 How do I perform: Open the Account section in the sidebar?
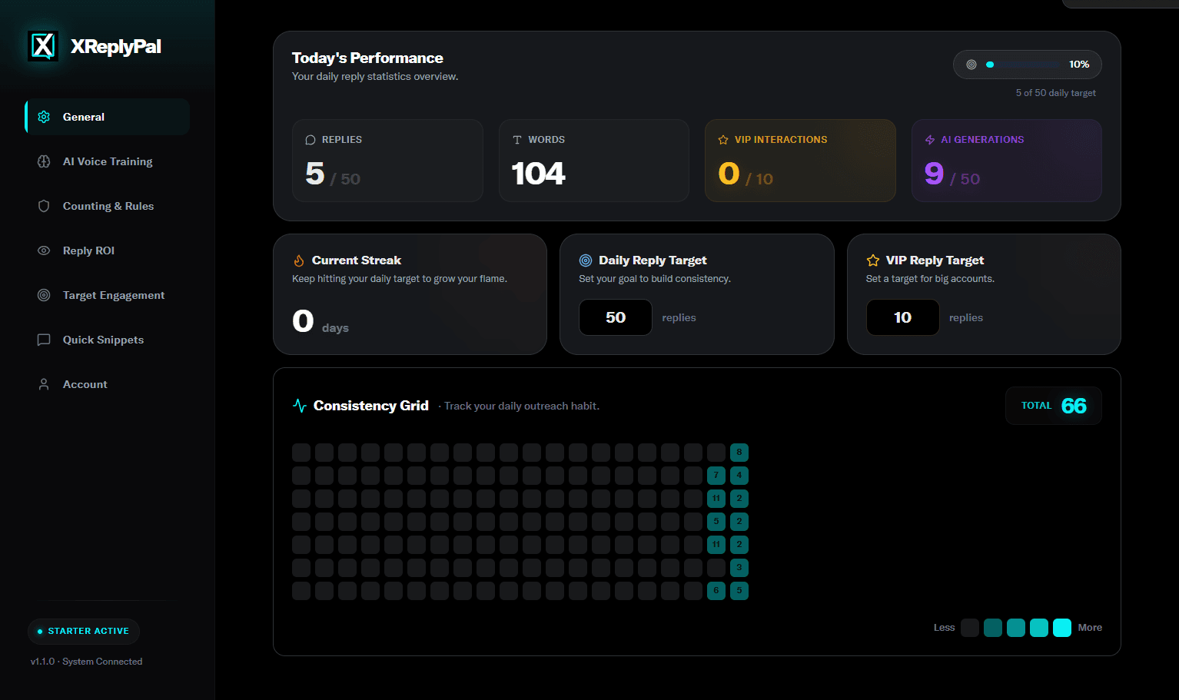pos(85,384)
